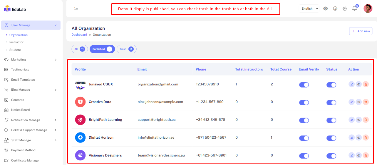Click the eye preview icon in header
Screen dimensions: 377x165
(326, 8)
